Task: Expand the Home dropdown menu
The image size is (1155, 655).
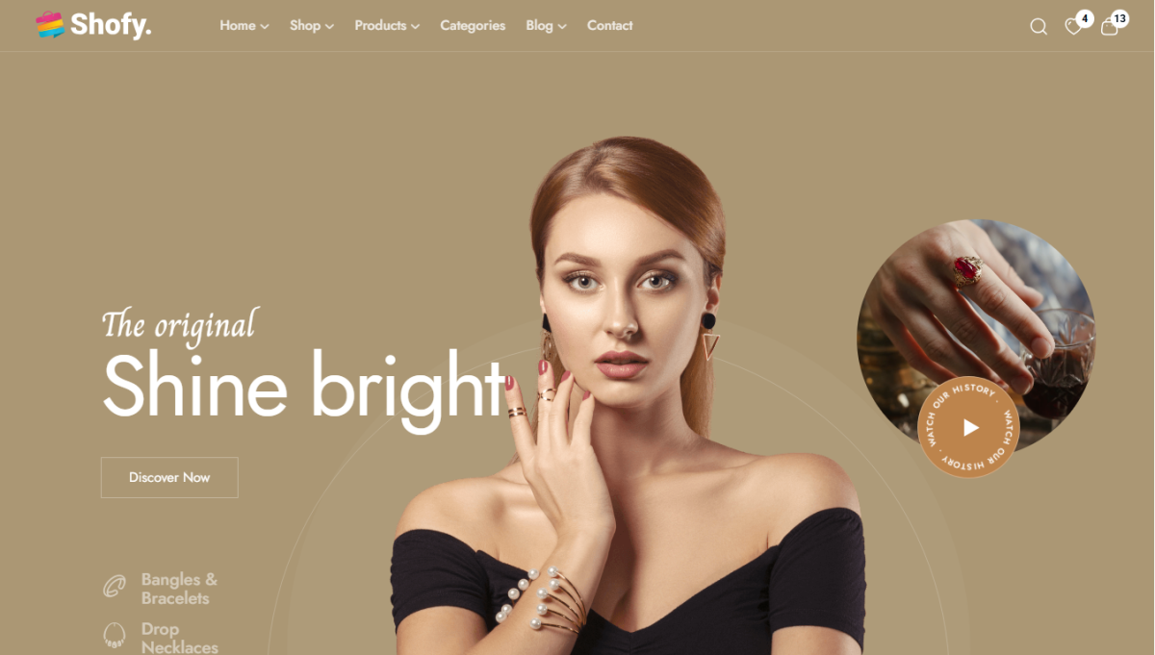Action: point(244,26)
